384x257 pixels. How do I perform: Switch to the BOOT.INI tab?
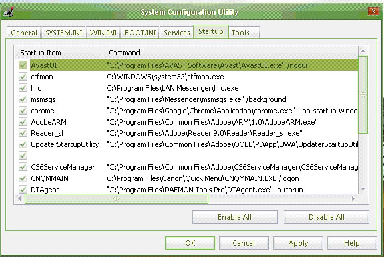pos(140,33)
